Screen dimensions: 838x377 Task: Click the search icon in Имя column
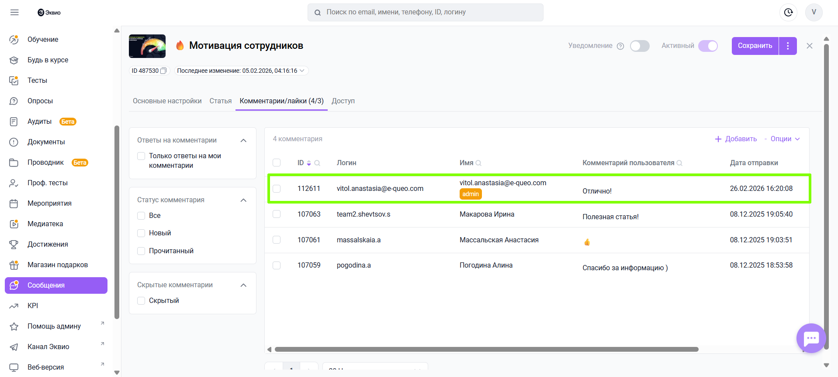(478, 163)
